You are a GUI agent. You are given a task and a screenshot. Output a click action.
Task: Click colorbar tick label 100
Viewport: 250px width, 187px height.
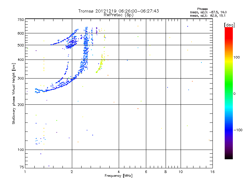(x=237, y=57)
